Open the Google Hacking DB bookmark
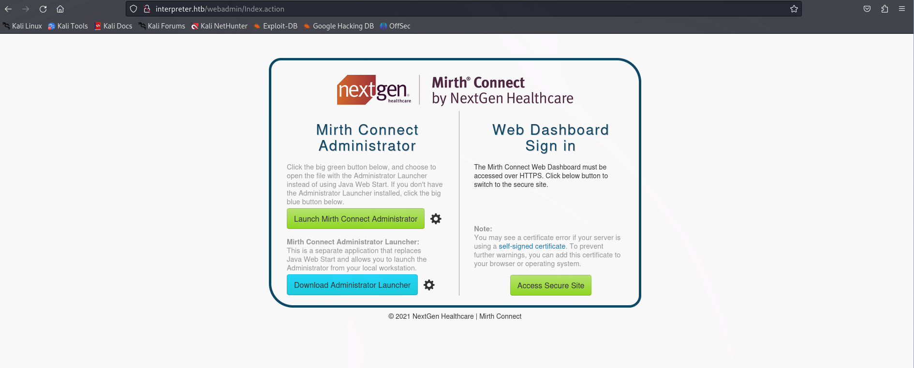 tap(339, 26)
